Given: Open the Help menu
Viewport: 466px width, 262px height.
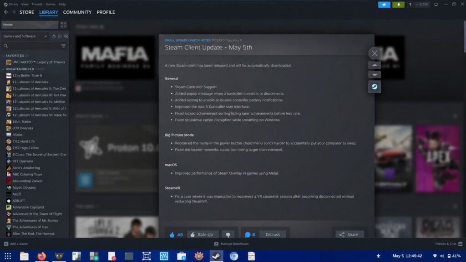Looking at the screenshot, I should (x=62, y=4).
